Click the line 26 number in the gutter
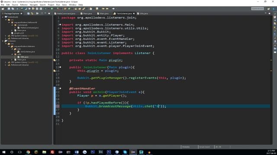This screenshot has height=155, width=277. [x=58, y=106]
